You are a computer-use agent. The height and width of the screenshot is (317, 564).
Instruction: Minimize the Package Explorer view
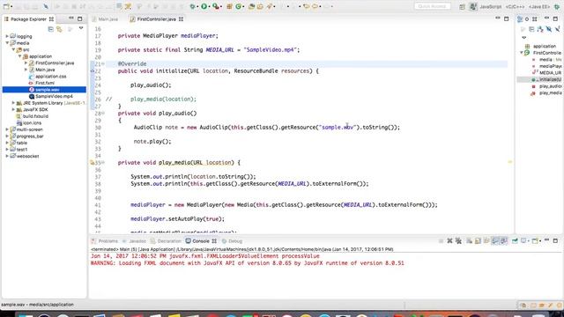click(71, 18)
